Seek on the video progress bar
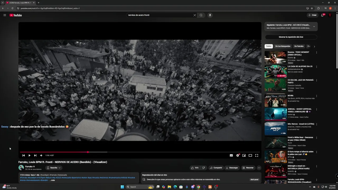 pos(140,152)
